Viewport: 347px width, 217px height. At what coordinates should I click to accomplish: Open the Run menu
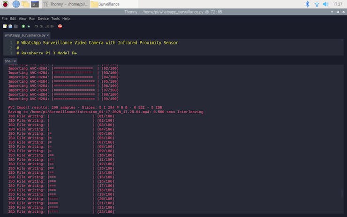tap(32, 19)
